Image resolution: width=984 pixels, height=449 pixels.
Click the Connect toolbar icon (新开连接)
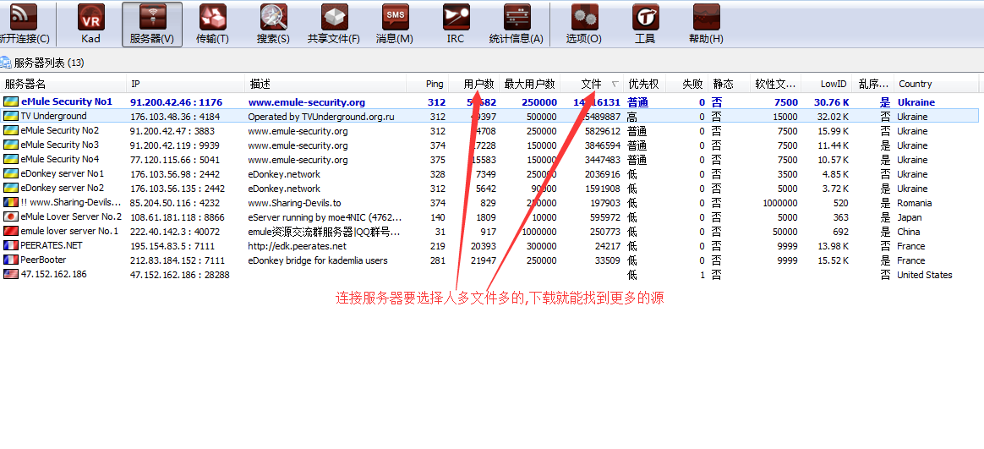(x=24, y=25)
